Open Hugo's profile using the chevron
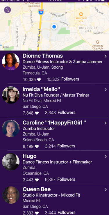Screen dimensions: 109x215 coord(105,157)
